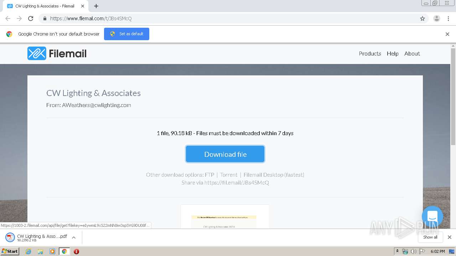The height and width of the screenshot is (256, 456).
Task: Reload the page
Action: pos(31,18)
